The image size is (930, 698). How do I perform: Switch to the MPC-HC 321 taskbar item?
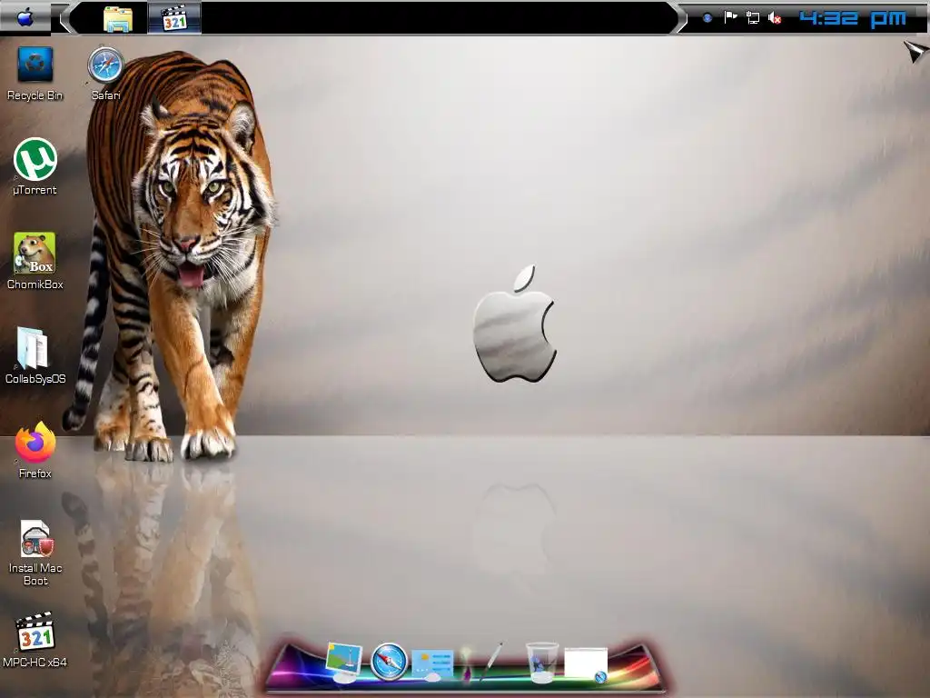click(x=174, y=18)
